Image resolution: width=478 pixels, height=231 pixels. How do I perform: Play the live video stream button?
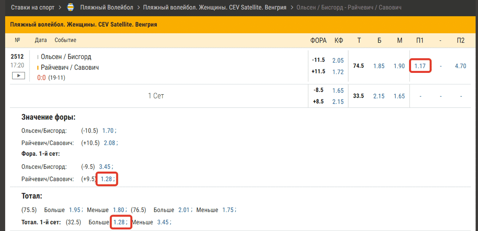[x=18, y=76]
